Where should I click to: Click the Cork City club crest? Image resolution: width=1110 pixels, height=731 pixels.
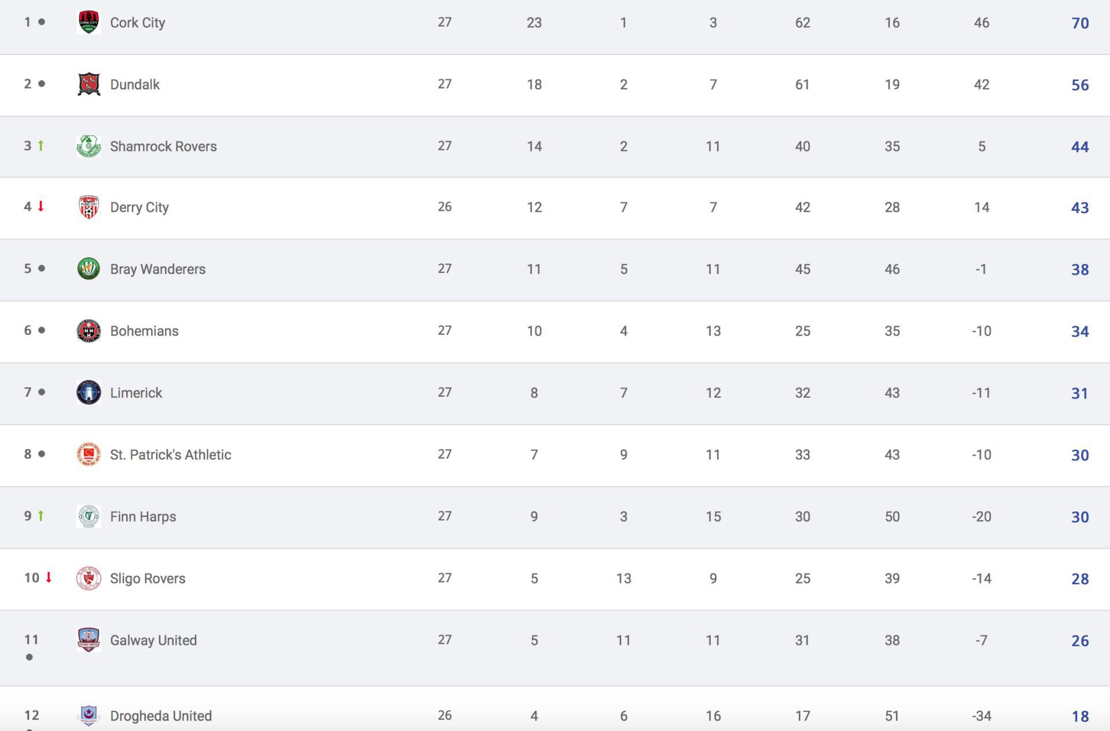[88, 23]
